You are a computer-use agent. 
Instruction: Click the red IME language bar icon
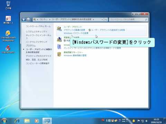pos(103,120)
